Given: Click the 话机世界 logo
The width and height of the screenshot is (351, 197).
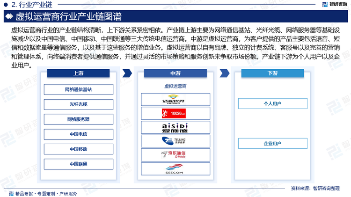Looking at the screenshot, I should point(173,99).
